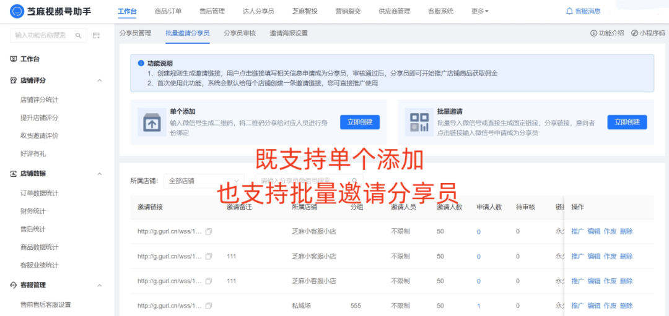Collapse the 店铺评分 sidebar section
Screen dimensions: 669x316
(100, 80)
